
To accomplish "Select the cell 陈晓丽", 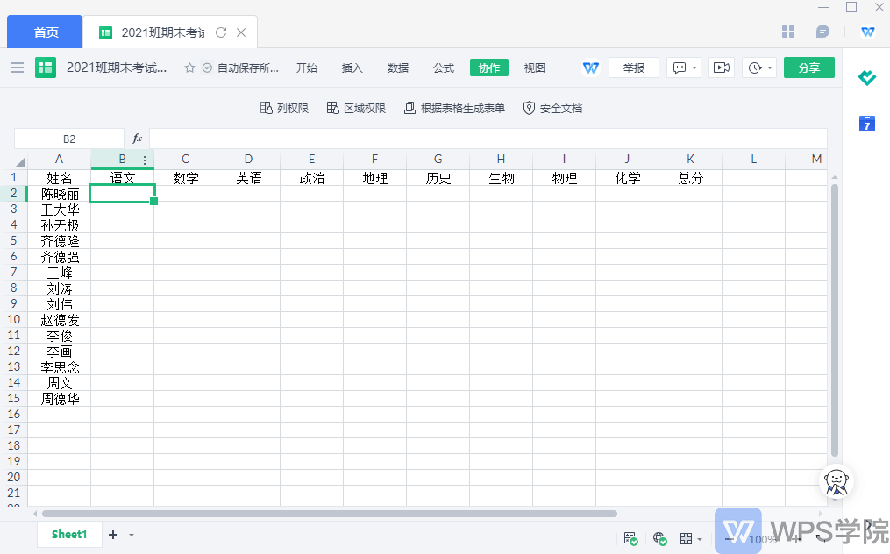I will point(59,194).
